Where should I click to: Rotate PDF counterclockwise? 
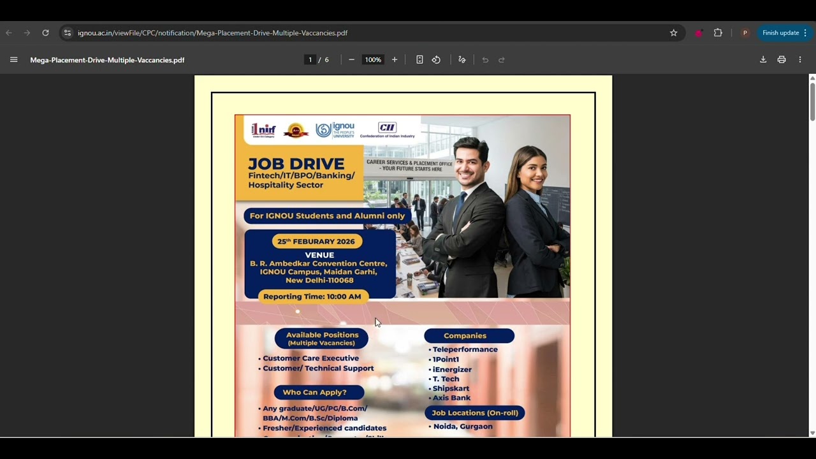[436, 60]
